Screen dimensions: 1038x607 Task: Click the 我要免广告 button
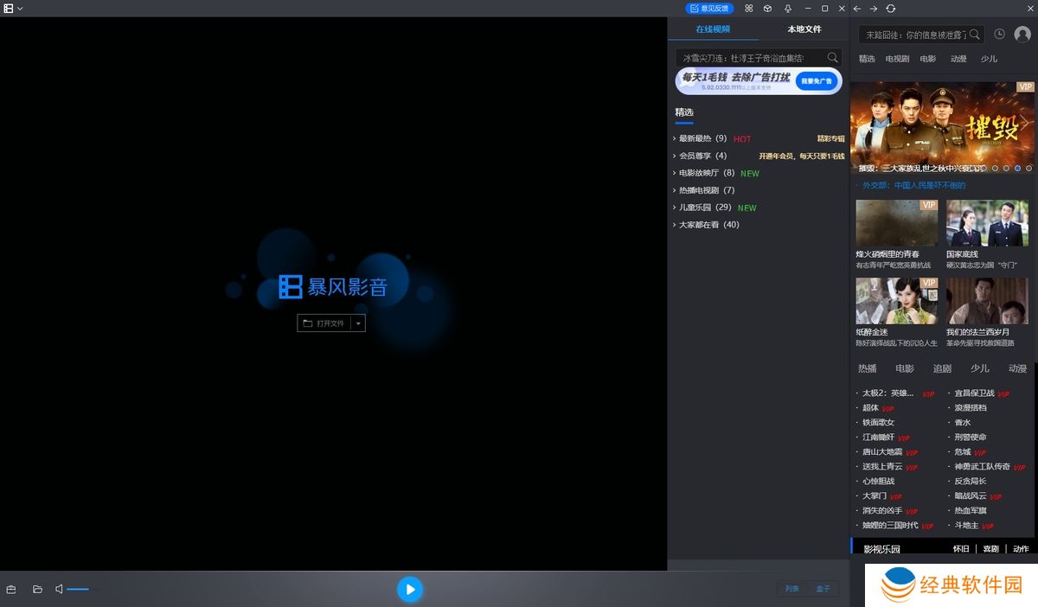(817, 81)
